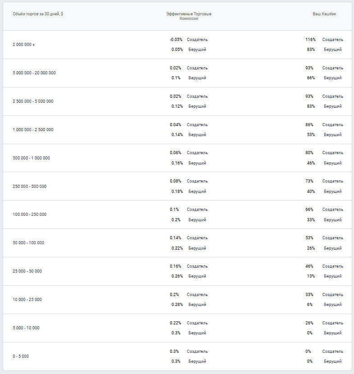Click the '25 000 - 50 000' row label
The image size is (354, 374).
27,271
